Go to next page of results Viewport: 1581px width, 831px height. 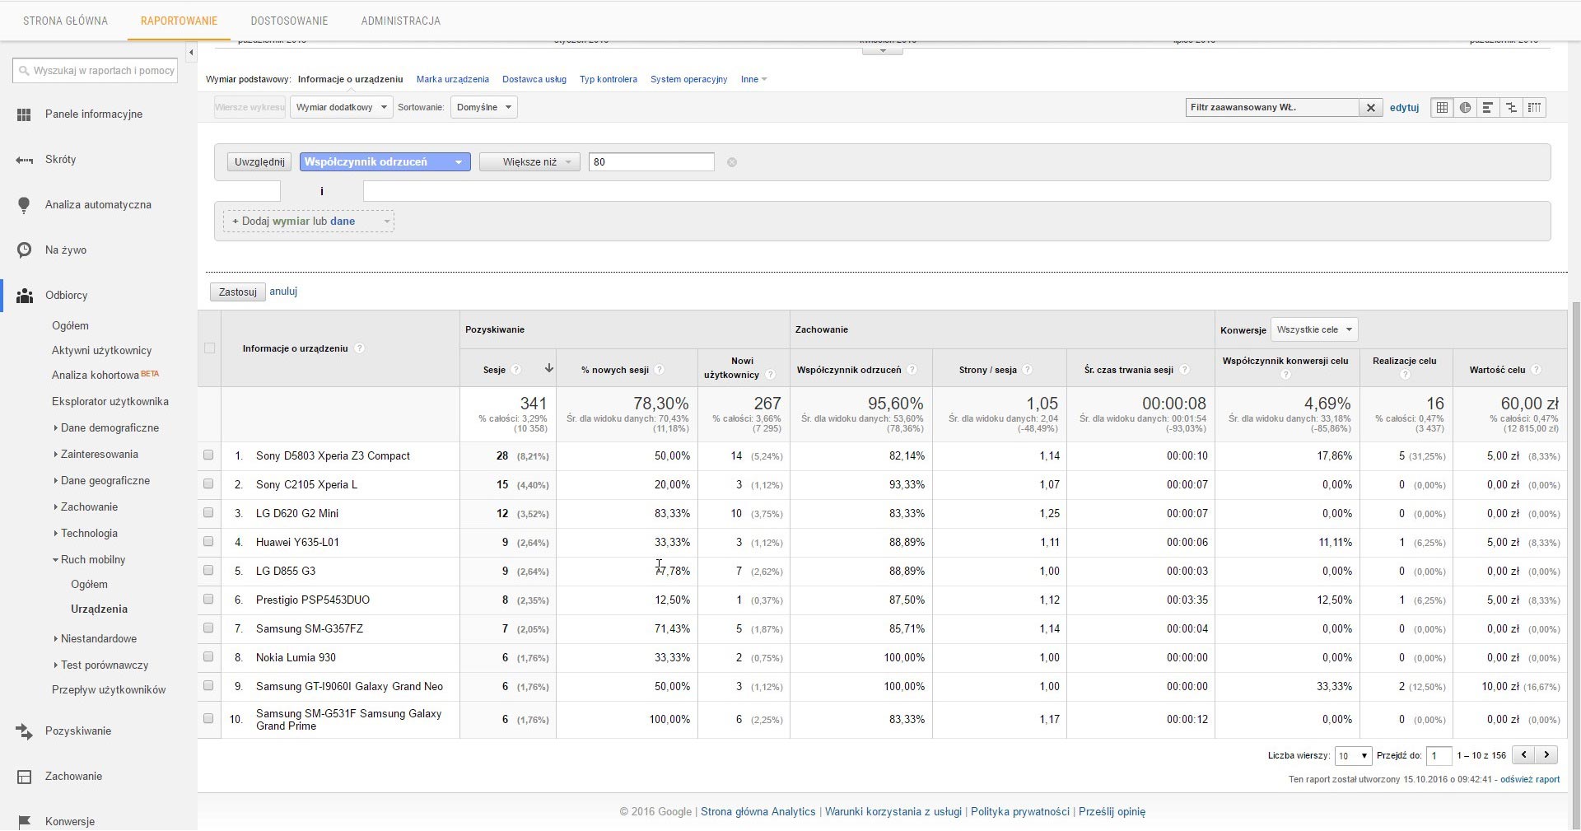pos(1547,754)
